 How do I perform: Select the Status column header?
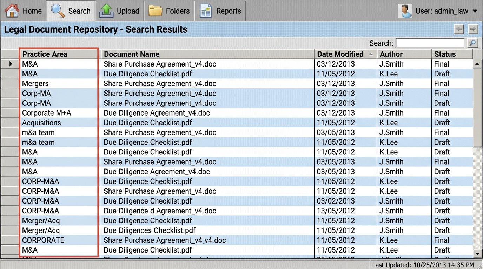tap(445, 54)
